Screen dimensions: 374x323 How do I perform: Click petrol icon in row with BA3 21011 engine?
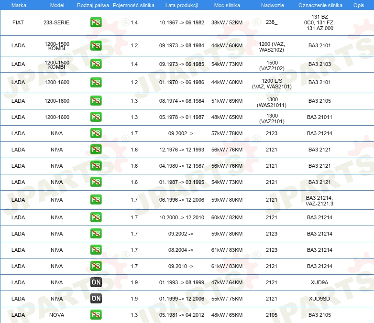(x=96, y=117)
